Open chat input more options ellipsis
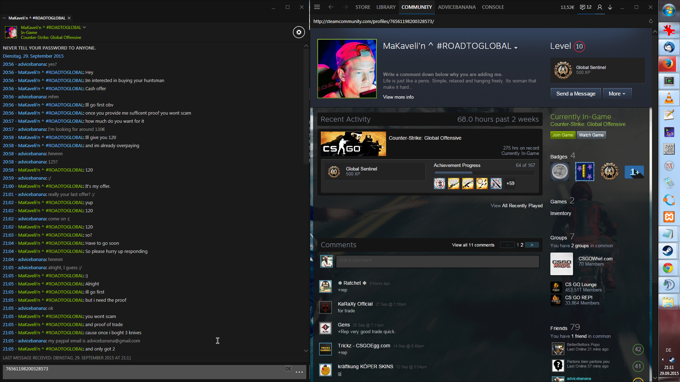This screenshot has height=382, width=680. pyautogui.click(x=299, y=372)
